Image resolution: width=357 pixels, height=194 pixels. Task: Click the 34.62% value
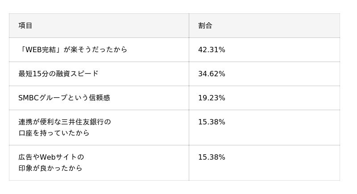[212, 74]
